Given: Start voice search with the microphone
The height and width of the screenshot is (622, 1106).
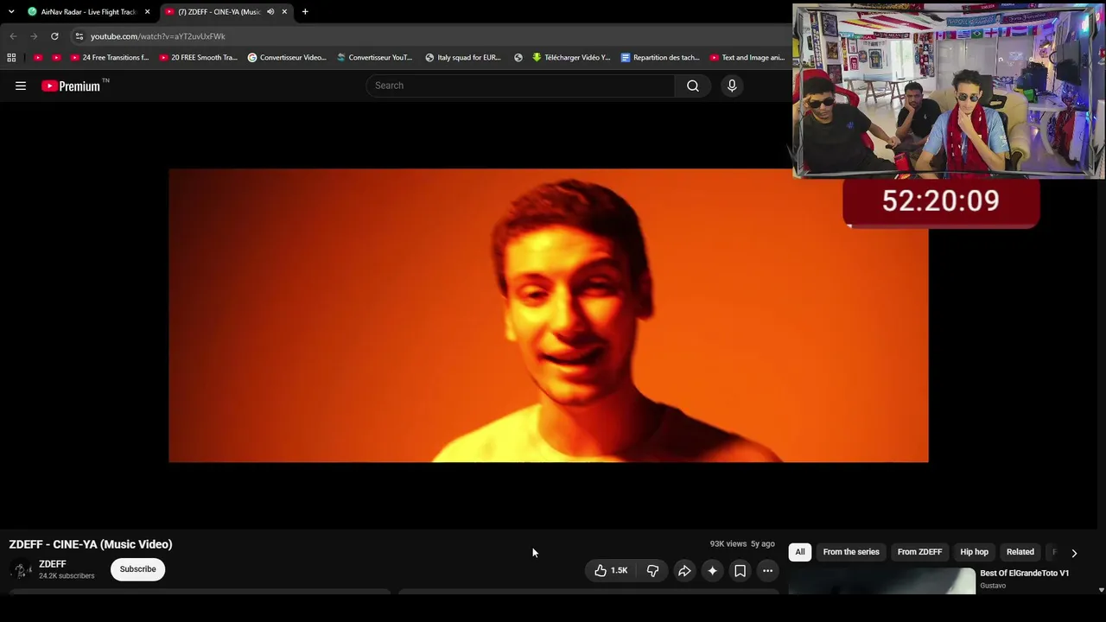Looking at the screenshot, I should click(x=732, y=86).
